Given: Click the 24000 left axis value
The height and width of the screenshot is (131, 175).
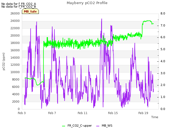Looking at the screenshot, I should (15, 21).
